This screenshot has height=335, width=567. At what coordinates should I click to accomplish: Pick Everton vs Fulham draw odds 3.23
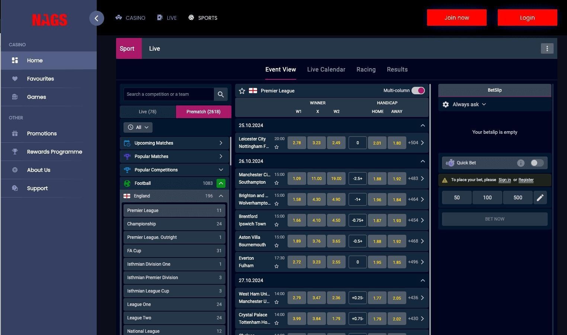pyautogui.click(x=317, y=262)
